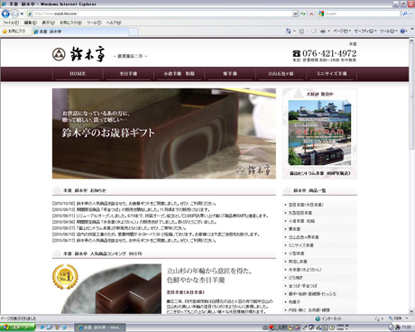Click the Read Mail icon
This screenshot has height=332, width=415.
pyautogui.click(x=314, y=32)
